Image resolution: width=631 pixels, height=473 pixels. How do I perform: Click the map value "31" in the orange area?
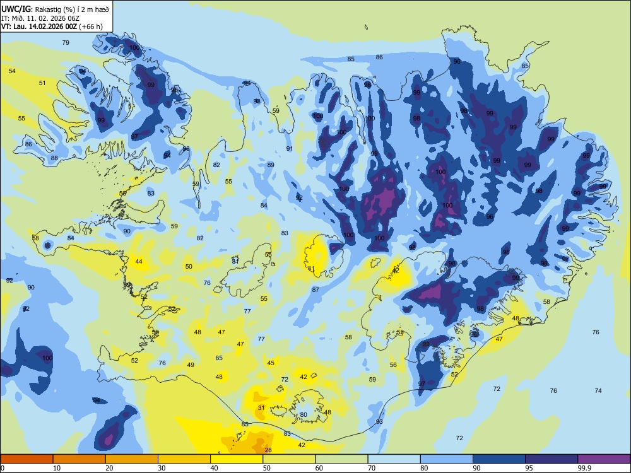coord(261,407)
